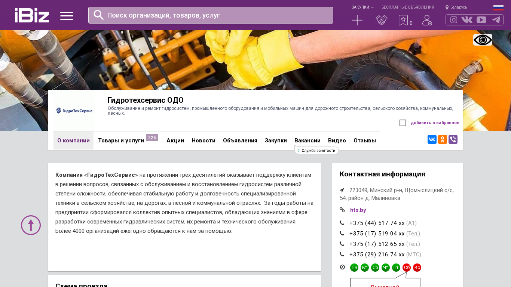Viewport: 511px width, 287px height.
Task: Click the Friday 'Пт' day indicator
Action: tap(396, 268)
